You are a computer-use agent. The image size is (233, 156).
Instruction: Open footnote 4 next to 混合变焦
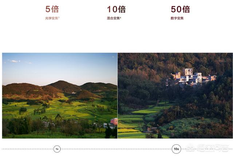pyautogui.click(x=121, y=17)
